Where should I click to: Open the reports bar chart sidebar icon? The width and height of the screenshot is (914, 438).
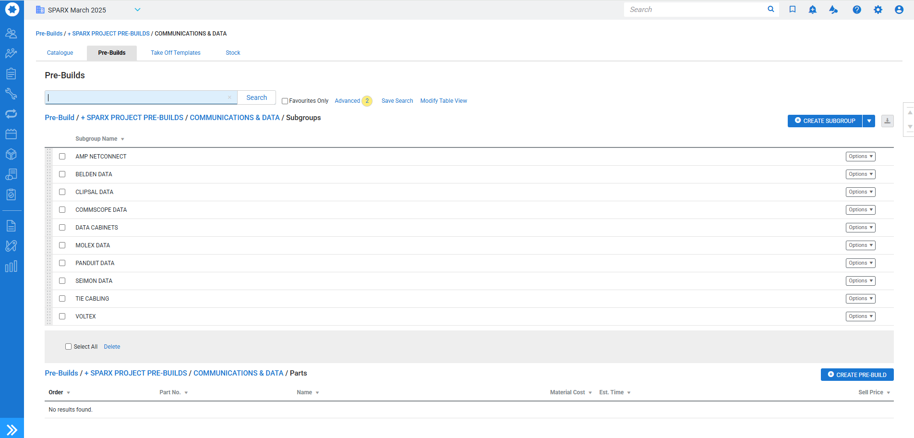coord(11,267)
